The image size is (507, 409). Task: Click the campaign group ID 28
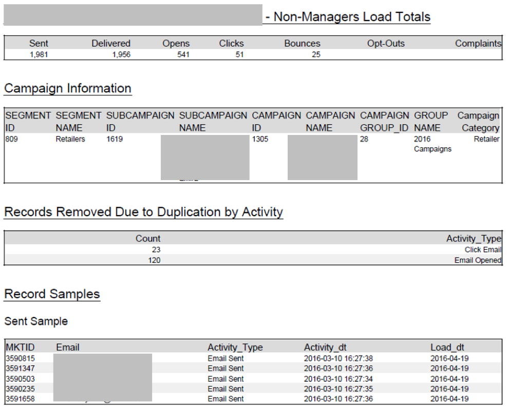coord(364,139)
